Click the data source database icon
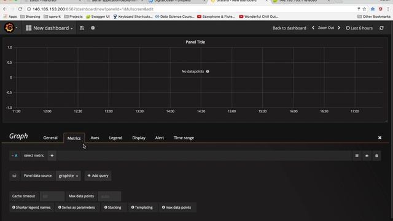 [14, 176]
